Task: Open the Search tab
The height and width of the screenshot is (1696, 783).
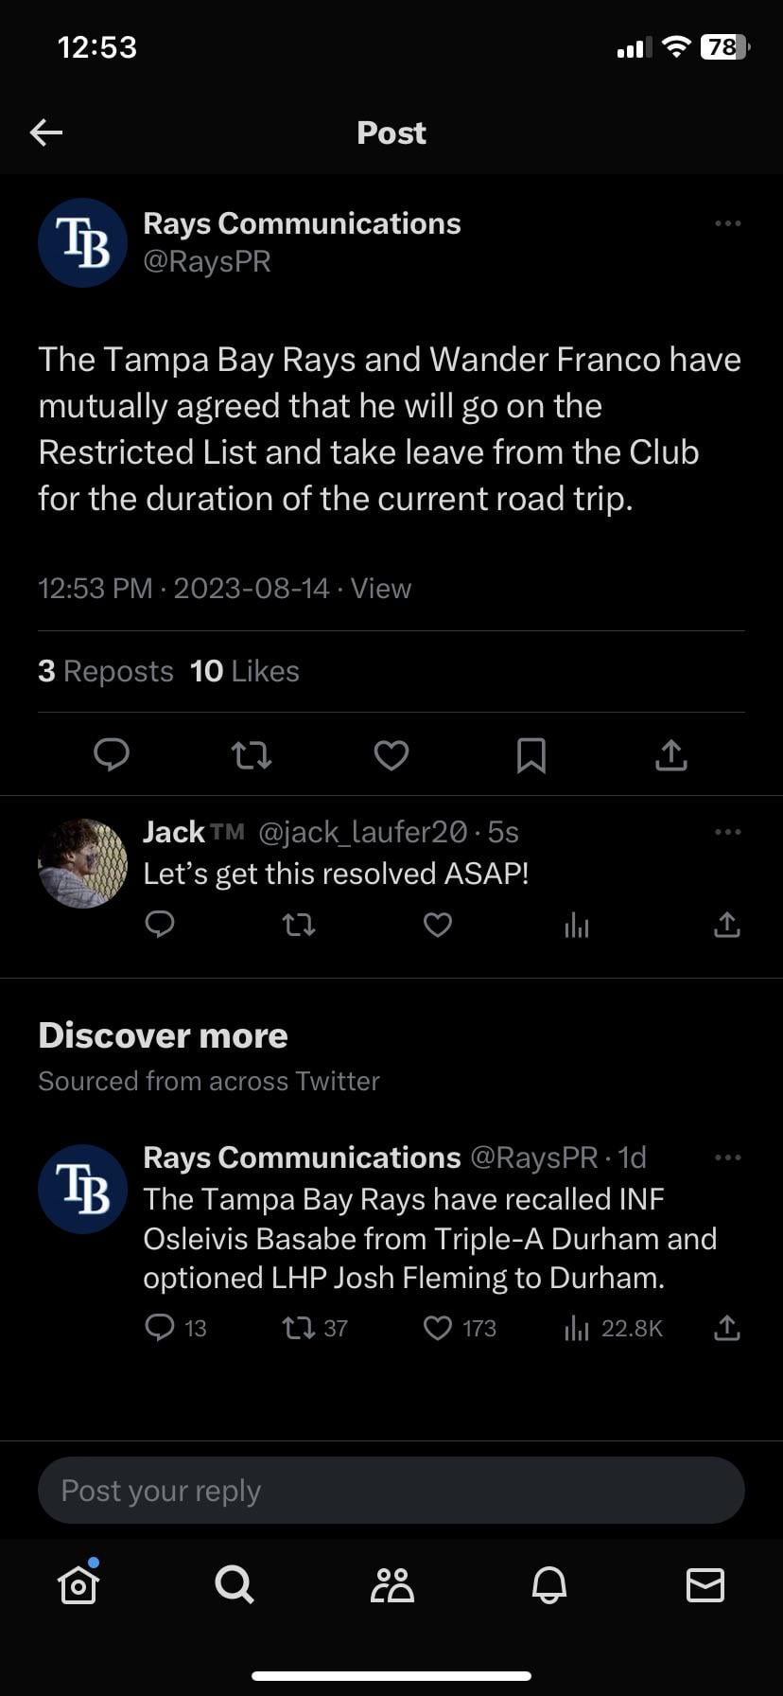Action: 235,1584
